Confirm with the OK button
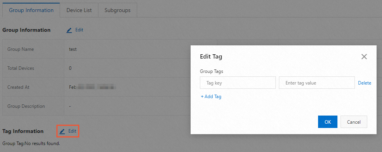 point(328,122)
